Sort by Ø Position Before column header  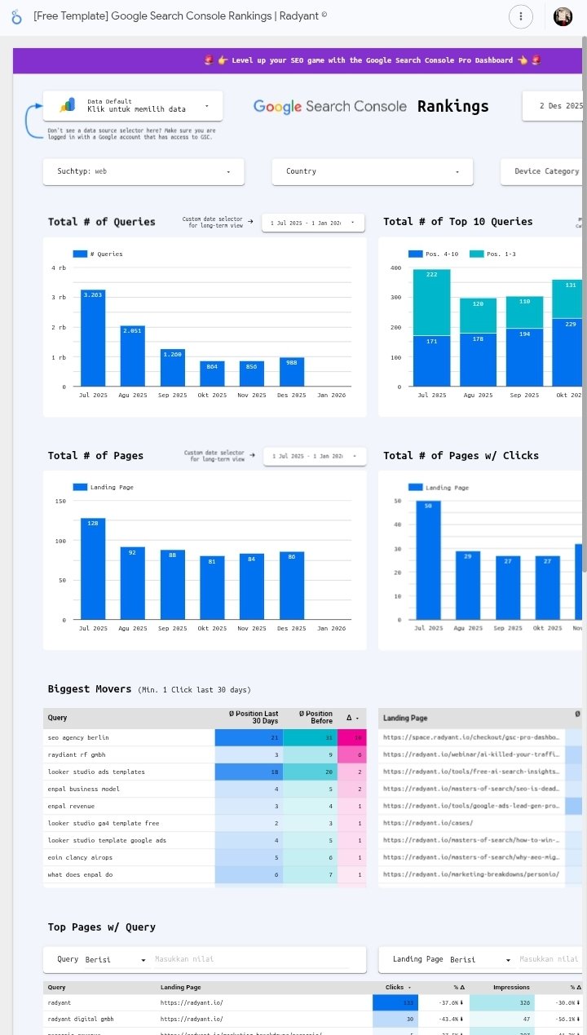coord(316,718)
